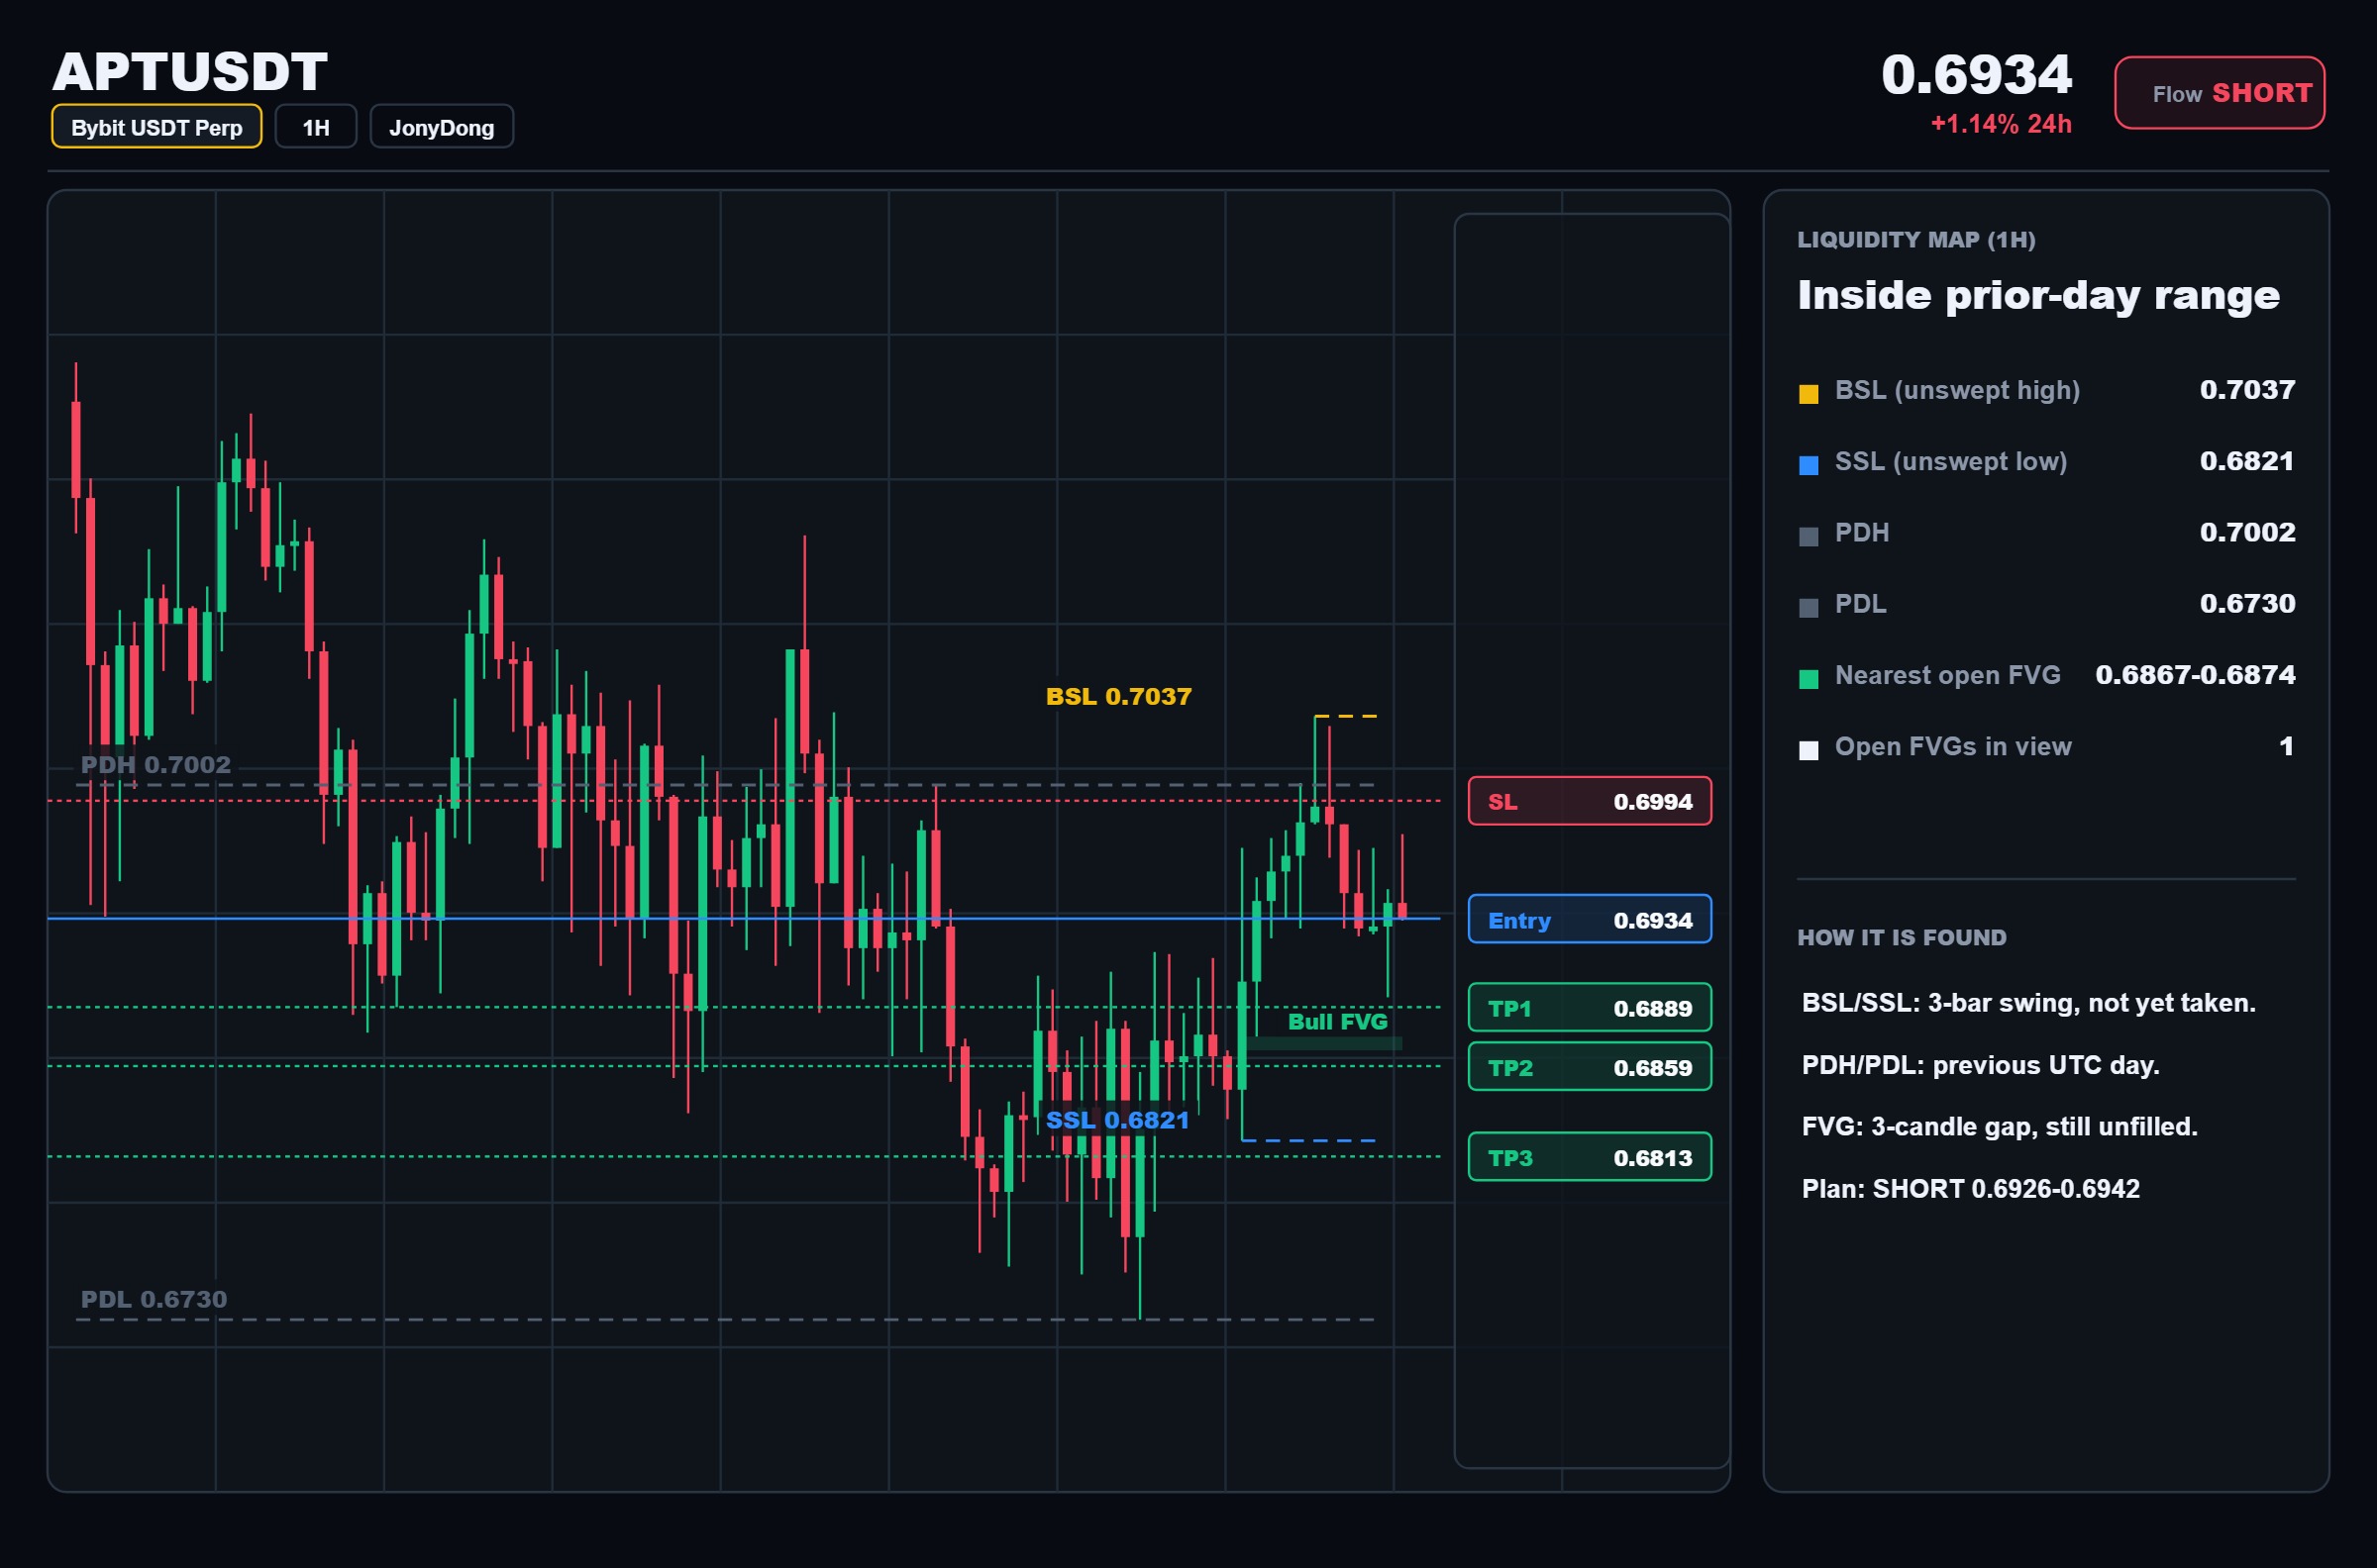This screenshot has height=1568, width=2377.
Task: Click the HOW IT IS FOUND header
Action: click(x=1902, y=938)
